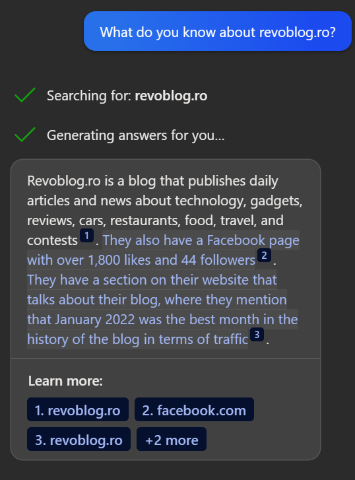
Task: Click the checkmark beside Searching for revoblog.ro
Action: [x=25, y=95]
